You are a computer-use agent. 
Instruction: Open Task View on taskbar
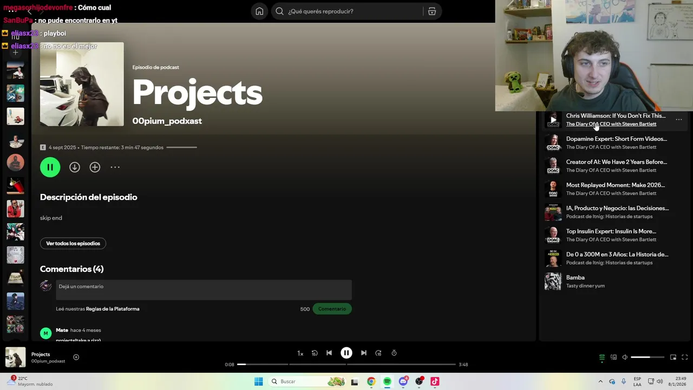(x=355, y=382)
